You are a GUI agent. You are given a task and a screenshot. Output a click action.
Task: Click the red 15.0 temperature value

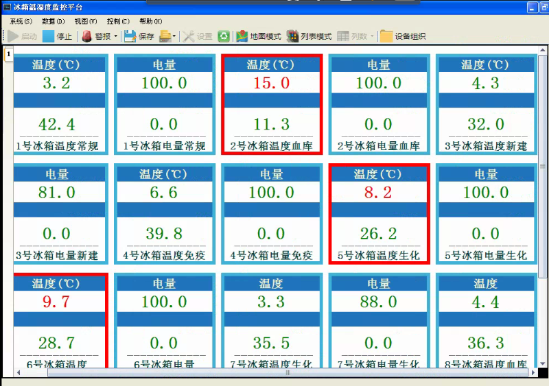tap(272, 83)
